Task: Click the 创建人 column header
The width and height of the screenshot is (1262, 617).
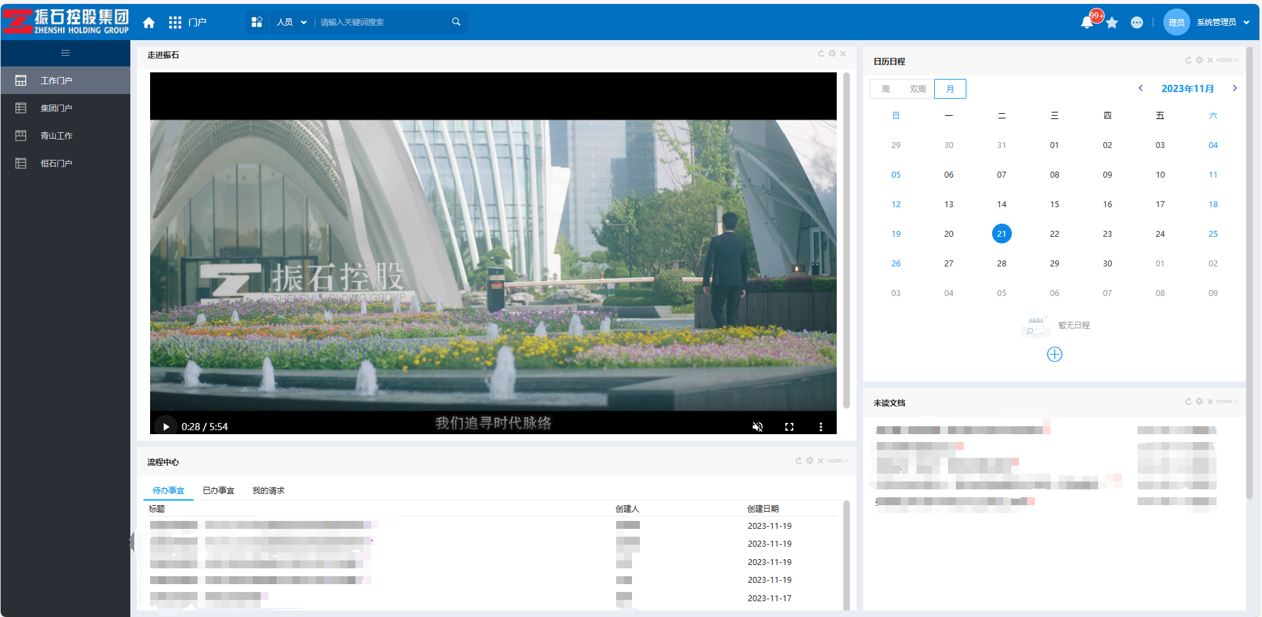Action: (627, 509)
